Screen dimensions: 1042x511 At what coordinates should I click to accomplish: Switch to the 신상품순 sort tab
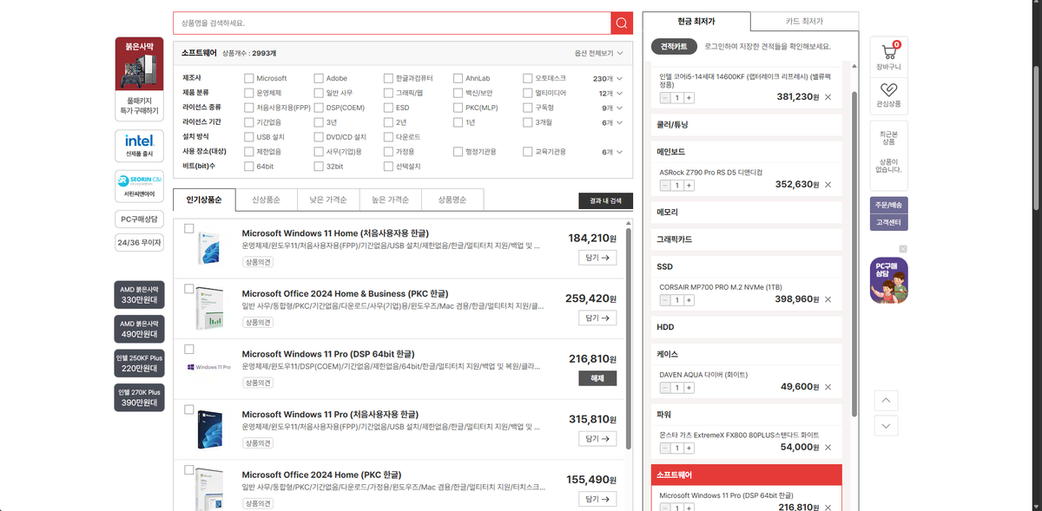pyautogui.click(x=266, y=200)
